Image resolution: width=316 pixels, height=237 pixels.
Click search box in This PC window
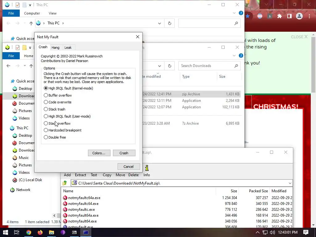tap(210, 23)
